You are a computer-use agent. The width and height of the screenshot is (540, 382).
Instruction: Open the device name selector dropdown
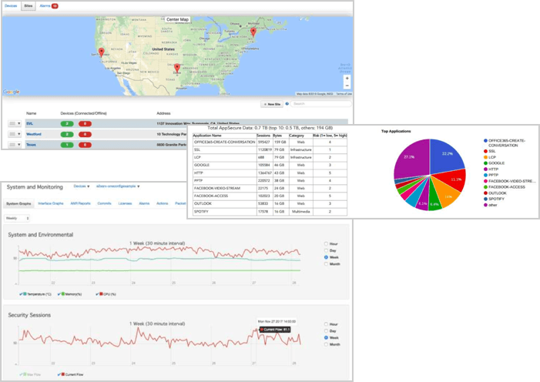pos(118,186)
